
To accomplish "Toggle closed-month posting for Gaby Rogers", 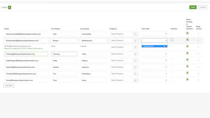I will click(187, 60).
